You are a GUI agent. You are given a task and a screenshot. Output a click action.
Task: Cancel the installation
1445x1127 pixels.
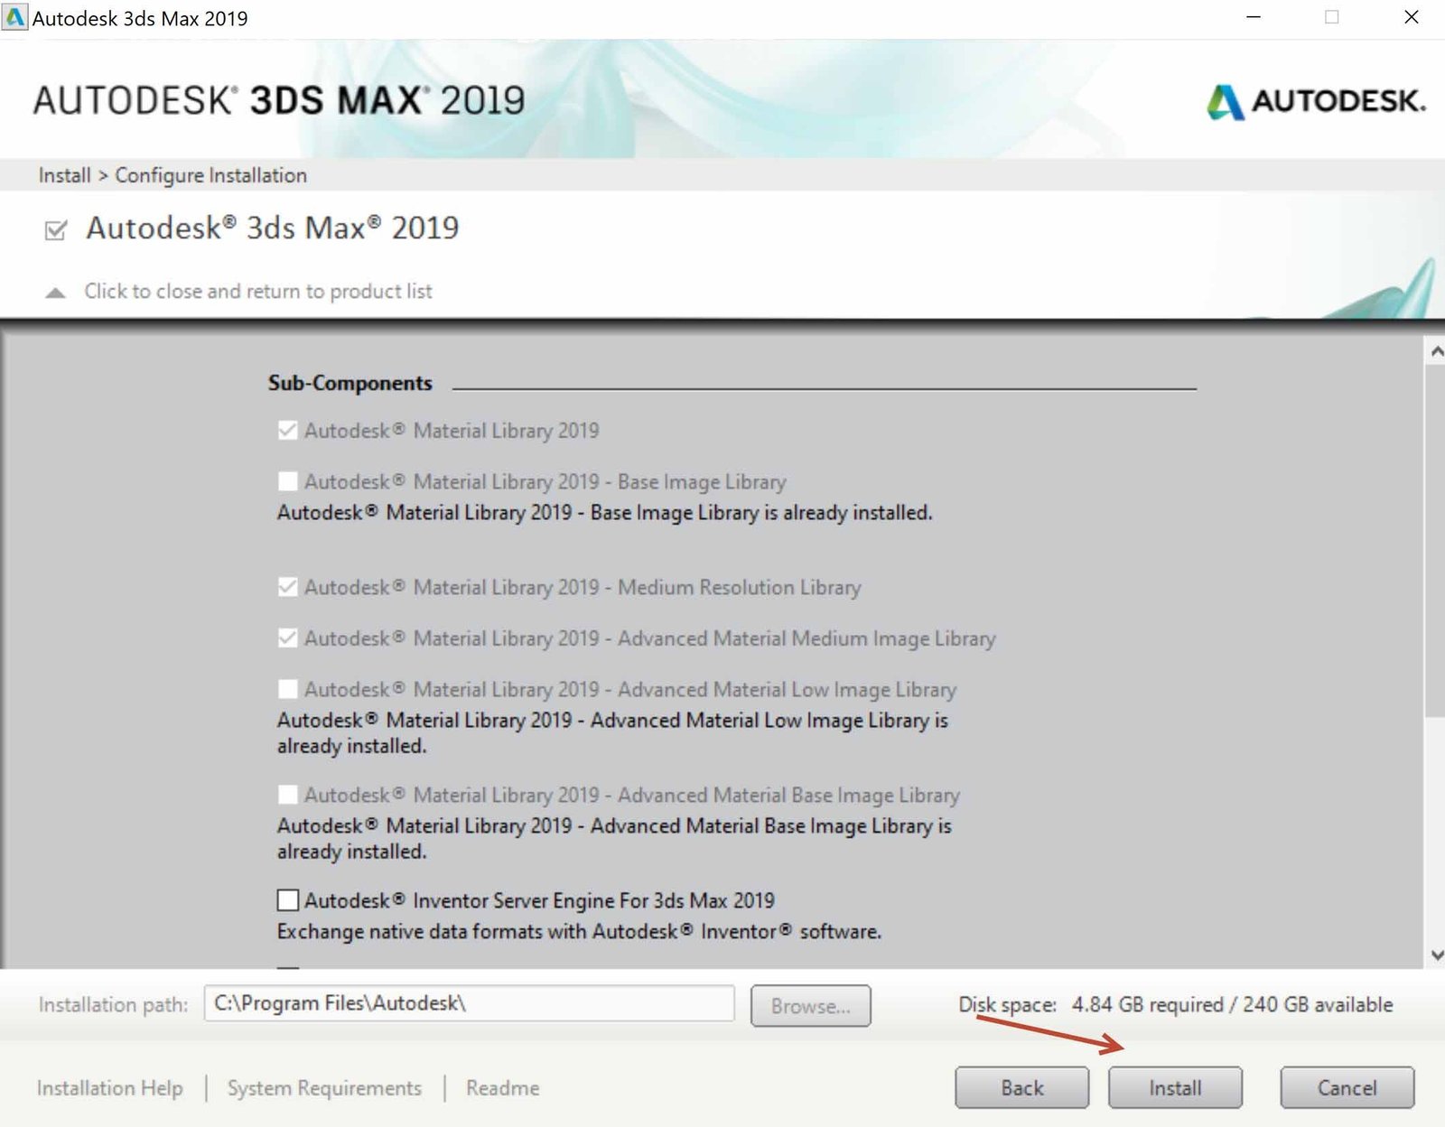coord(1346,1087)
